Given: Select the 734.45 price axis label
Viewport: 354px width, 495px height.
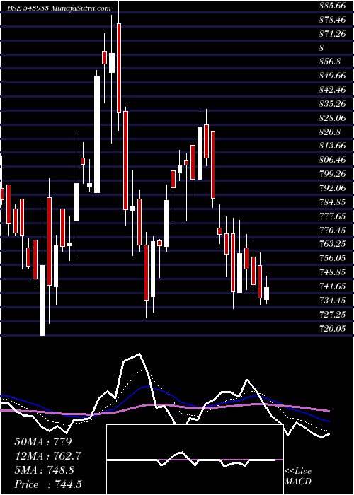Looking at the screenshot, I should [333, 300].
